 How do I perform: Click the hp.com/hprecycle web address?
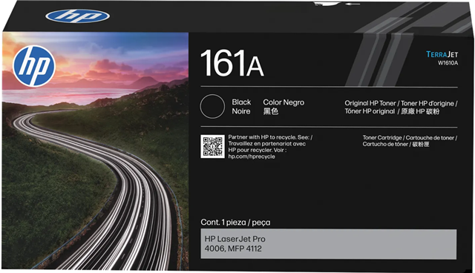(252, 157)
